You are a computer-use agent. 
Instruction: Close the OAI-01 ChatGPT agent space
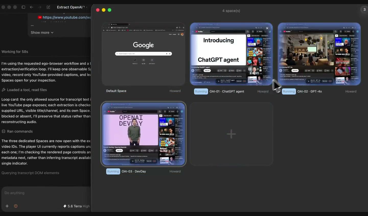[x=267, y=28]
